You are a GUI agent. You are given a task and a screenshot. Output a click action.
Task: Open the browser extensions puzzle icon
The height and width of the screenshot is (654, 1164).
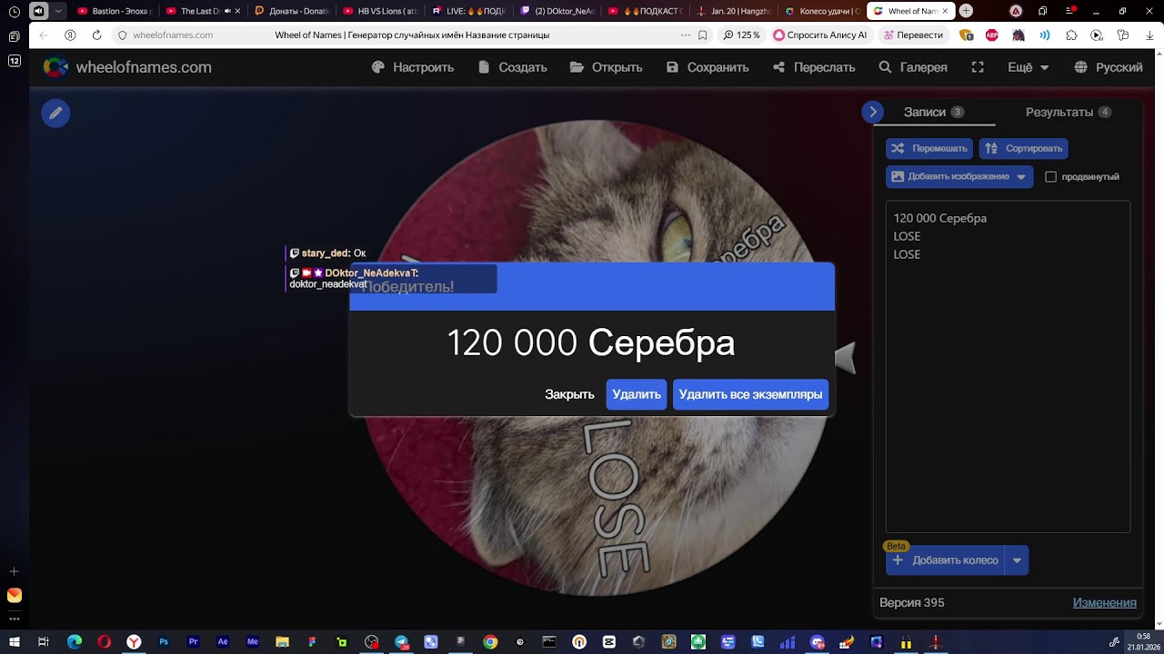tap(1071, 35)
